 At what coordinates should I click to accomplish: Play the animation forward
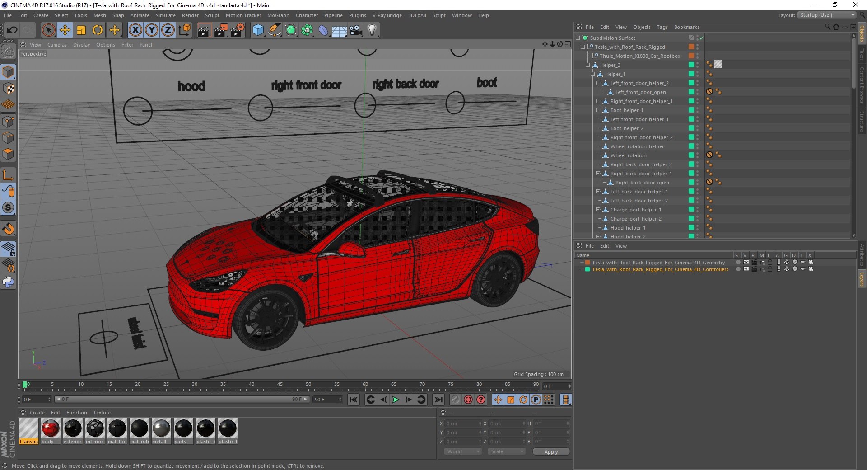[396, 399]
